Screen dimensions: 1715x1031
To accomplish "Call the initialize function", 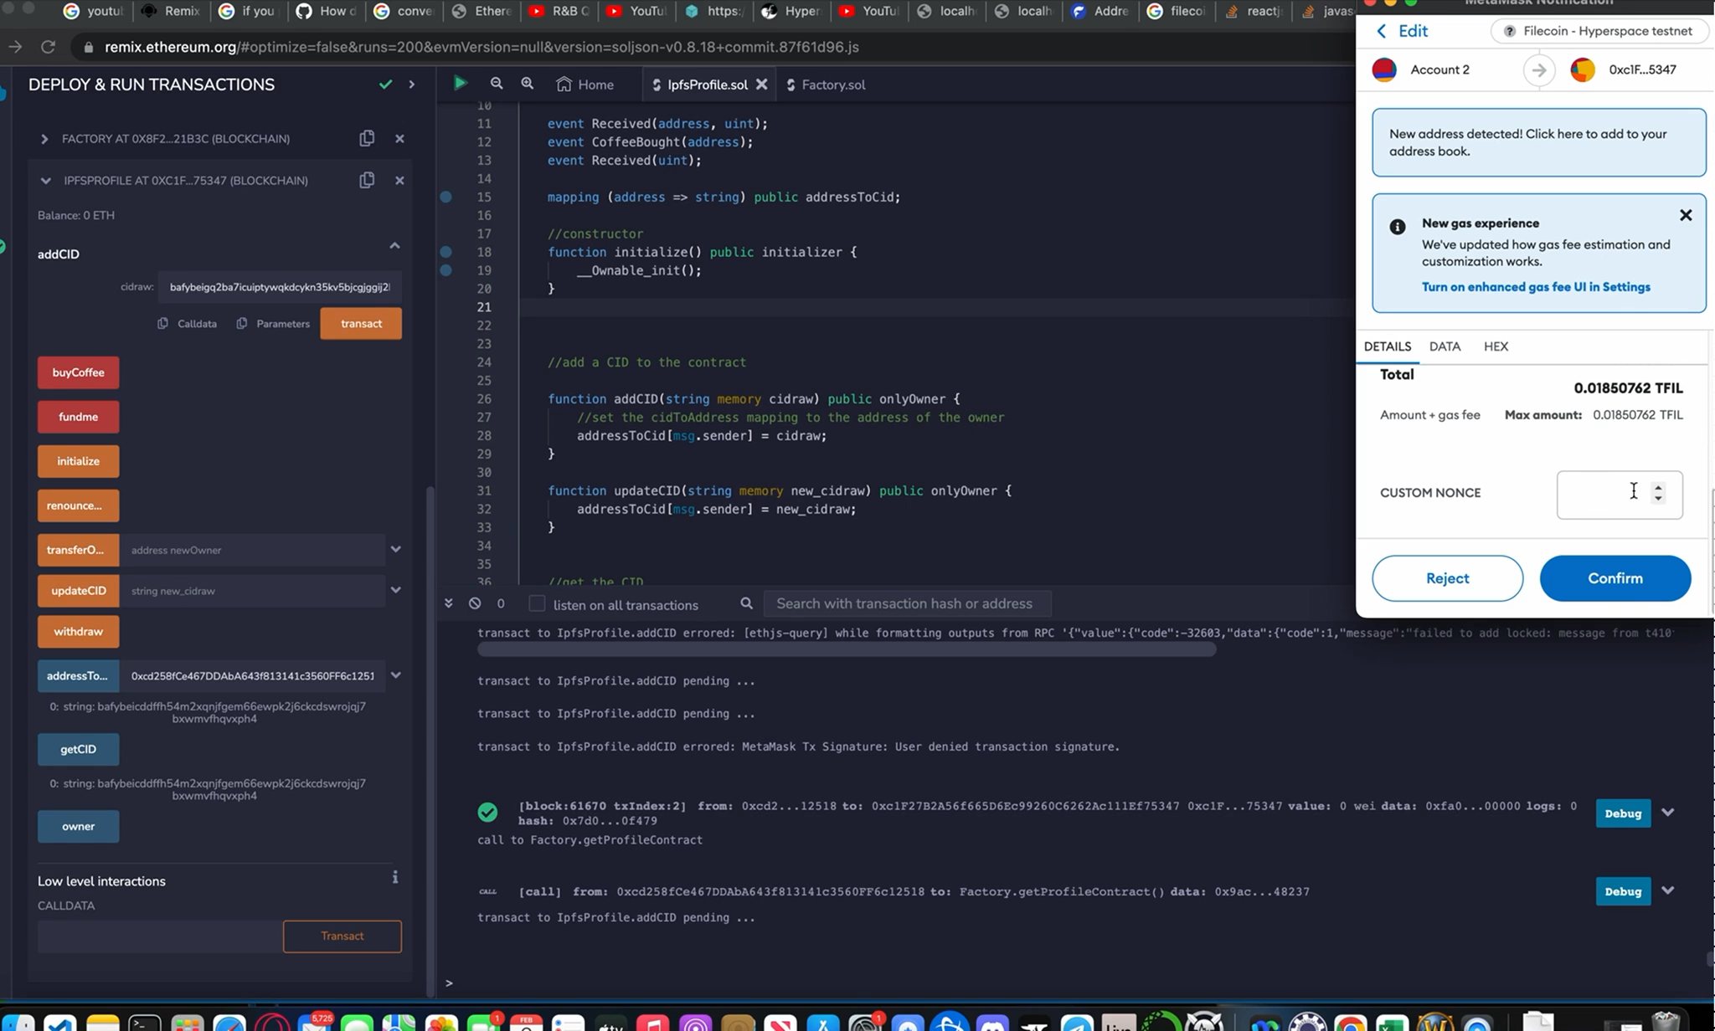I will 78,461.
